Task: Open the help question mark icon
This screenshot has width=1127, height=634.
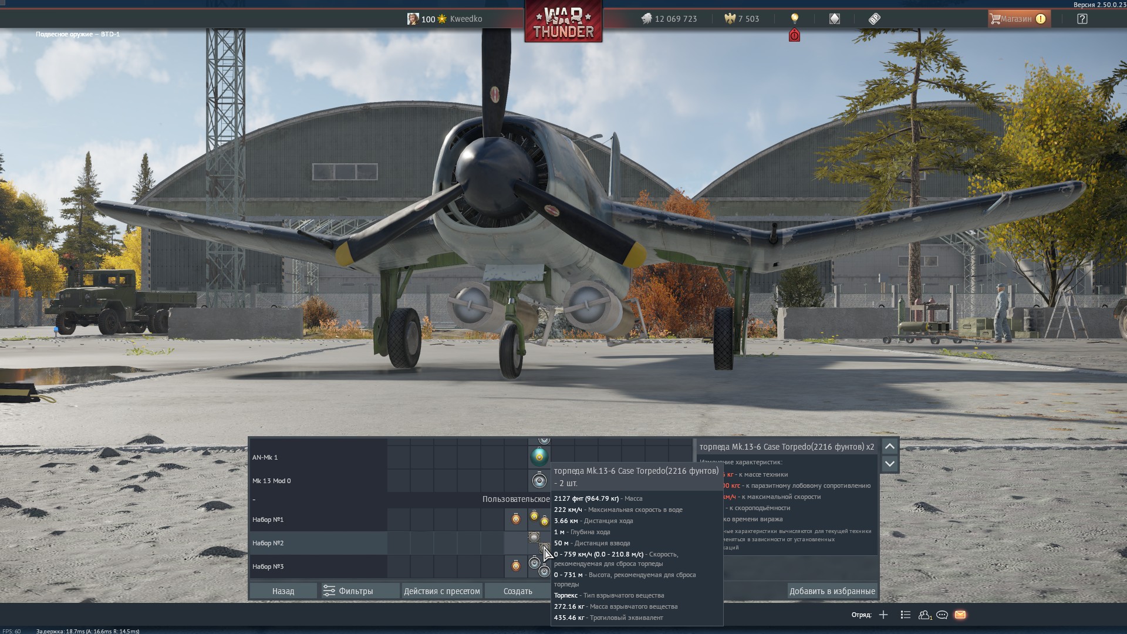Action: (1082, 19)
